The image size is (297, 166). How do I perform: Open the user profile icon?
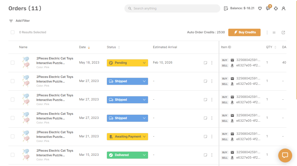(283, 8)
